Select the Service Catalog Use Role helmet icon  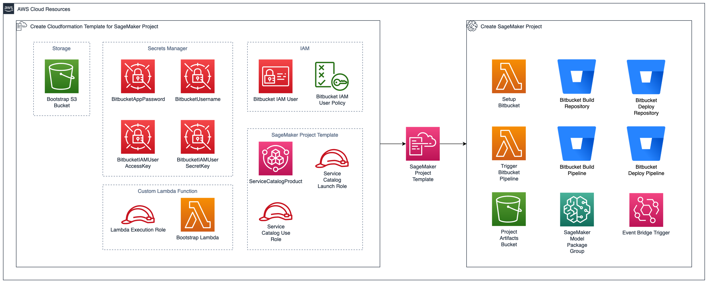(276, 212)
